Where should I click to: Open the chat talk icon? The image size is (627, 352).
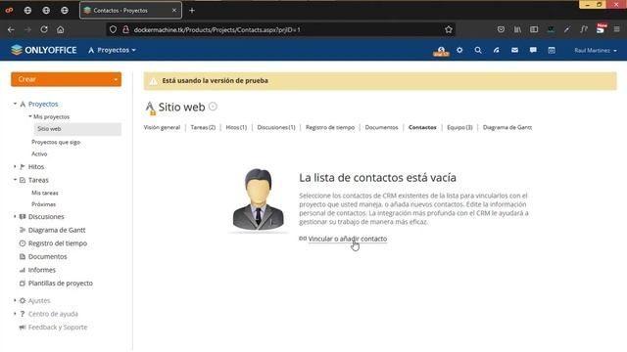click(x=533, y=50)
